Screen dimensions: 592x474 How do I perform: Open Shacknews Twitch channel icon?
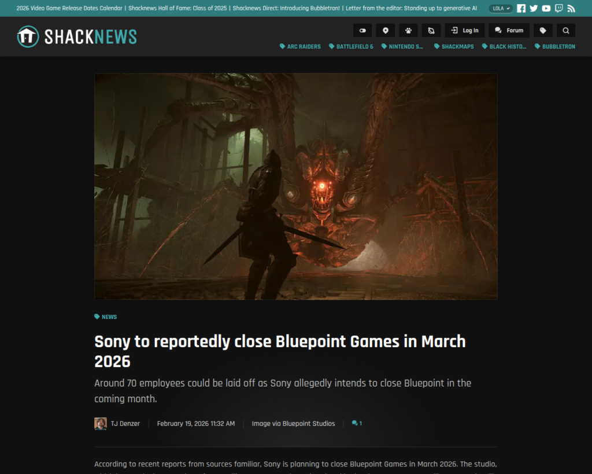coord(558,9)
